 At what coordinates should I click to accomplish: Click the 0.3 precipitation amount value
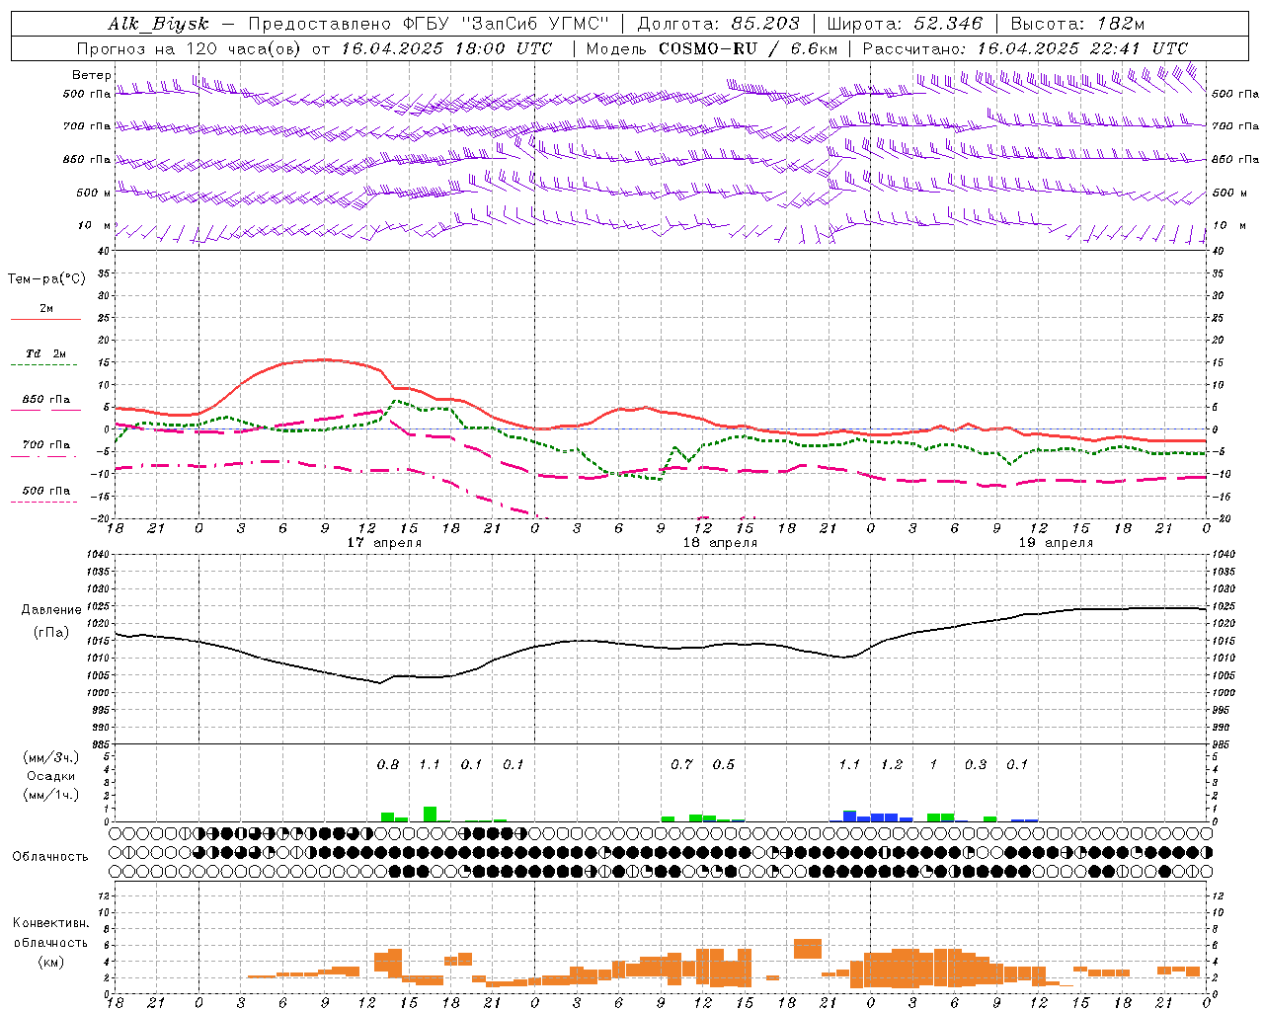976,765
